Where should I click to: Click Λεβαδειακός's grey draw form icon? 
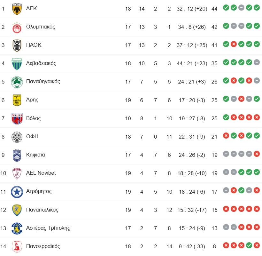coord(257,62)
